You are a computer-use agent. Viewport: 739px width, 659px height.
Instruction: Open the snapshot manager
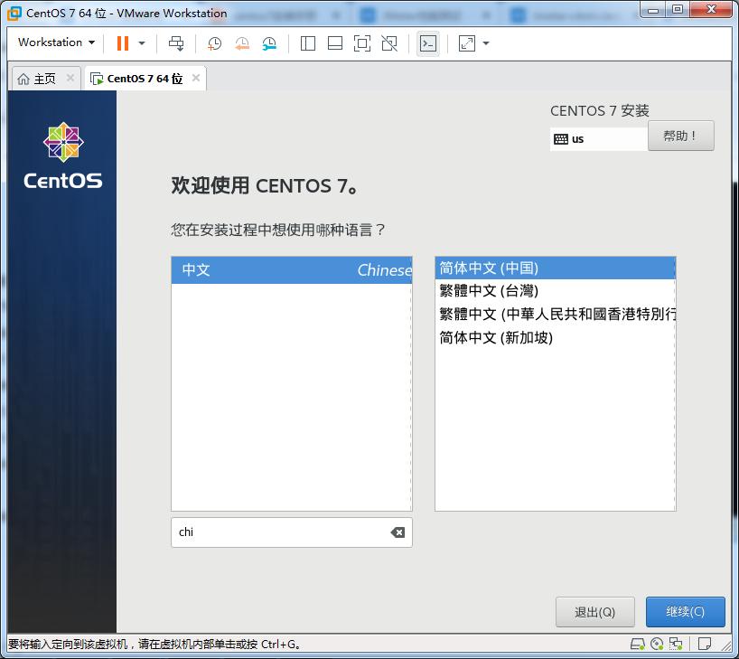click(269, 42)
